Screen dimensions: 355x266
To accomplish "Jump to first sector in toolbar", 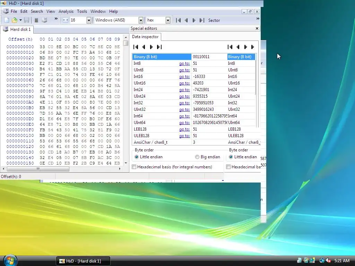I will [179, 20].
